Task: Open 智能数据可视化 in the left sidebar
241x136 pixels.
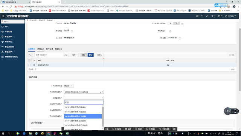Action: tap(11, 57)
